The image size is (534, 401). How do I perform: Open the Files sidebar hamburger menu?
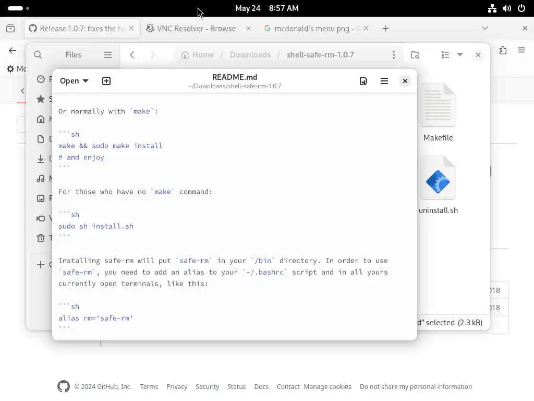pos(108,54)
